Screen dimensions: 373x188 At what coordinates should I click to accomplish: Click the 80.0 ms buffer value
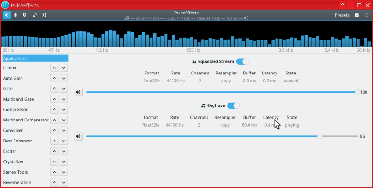249,125
